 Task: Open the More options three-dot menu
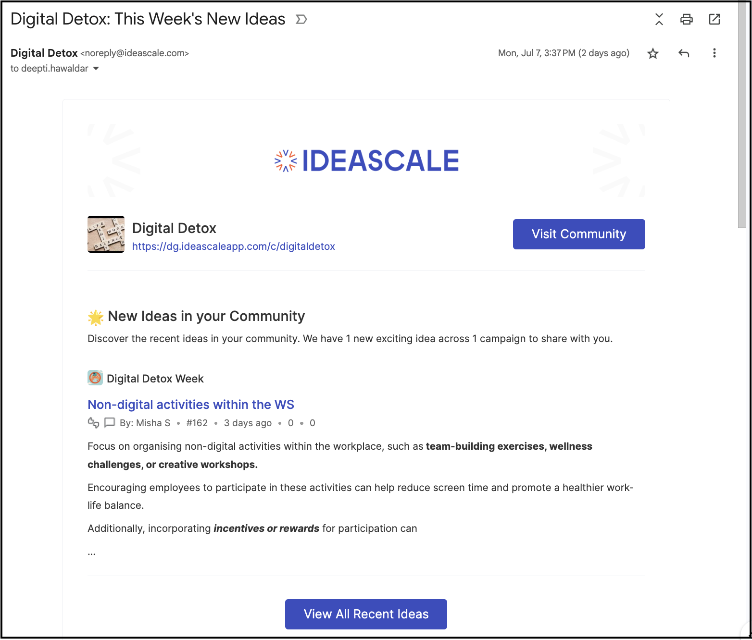coord(714,53)
